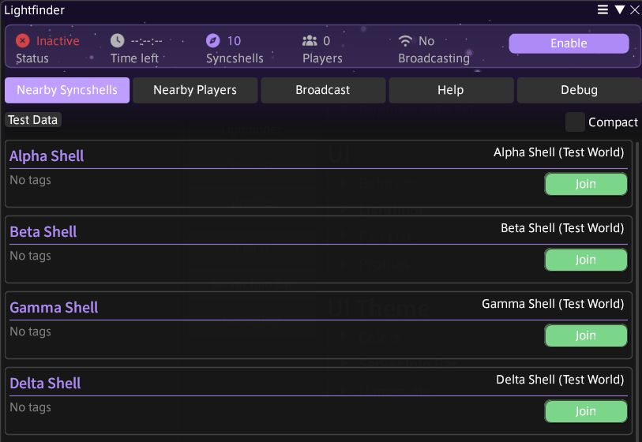Image resolution: width=642 pixels, height=442 pixels.
Task: Join the Gamma Shell syncshell
Action: 586,335
